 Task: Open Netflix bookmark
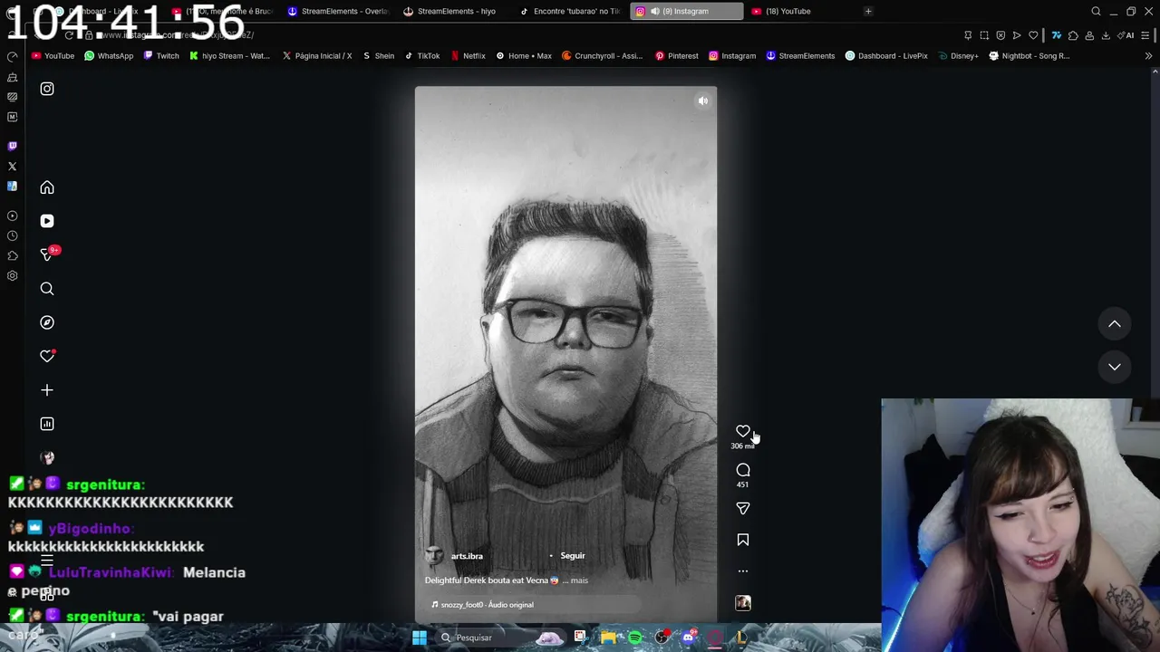point(469,56)
